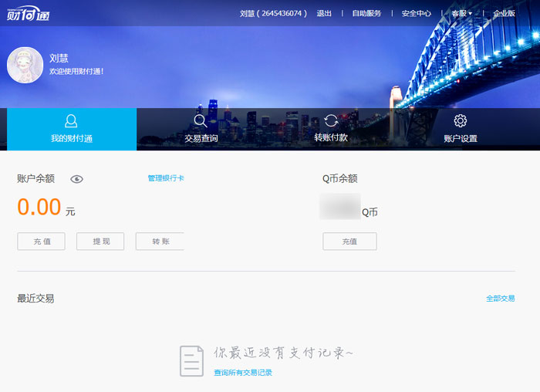
Task: Click the user profile avatar
Action: pos(25,65)
